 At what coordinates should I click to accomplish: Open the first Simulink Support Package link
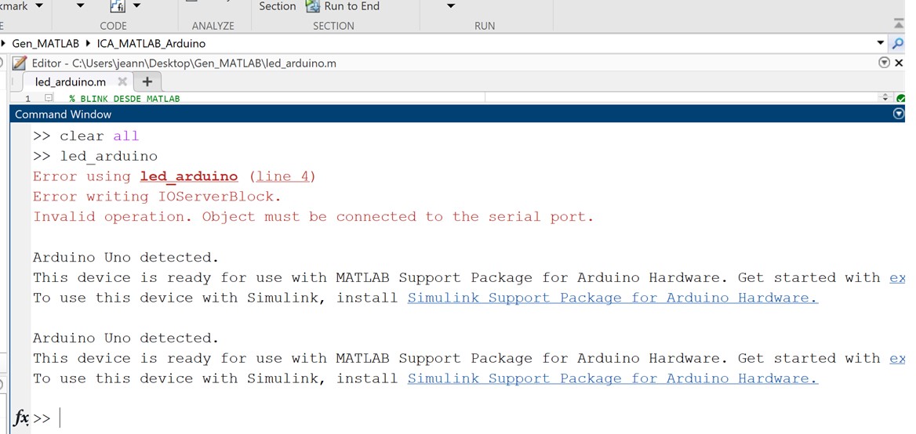click(x=612, y=298)
